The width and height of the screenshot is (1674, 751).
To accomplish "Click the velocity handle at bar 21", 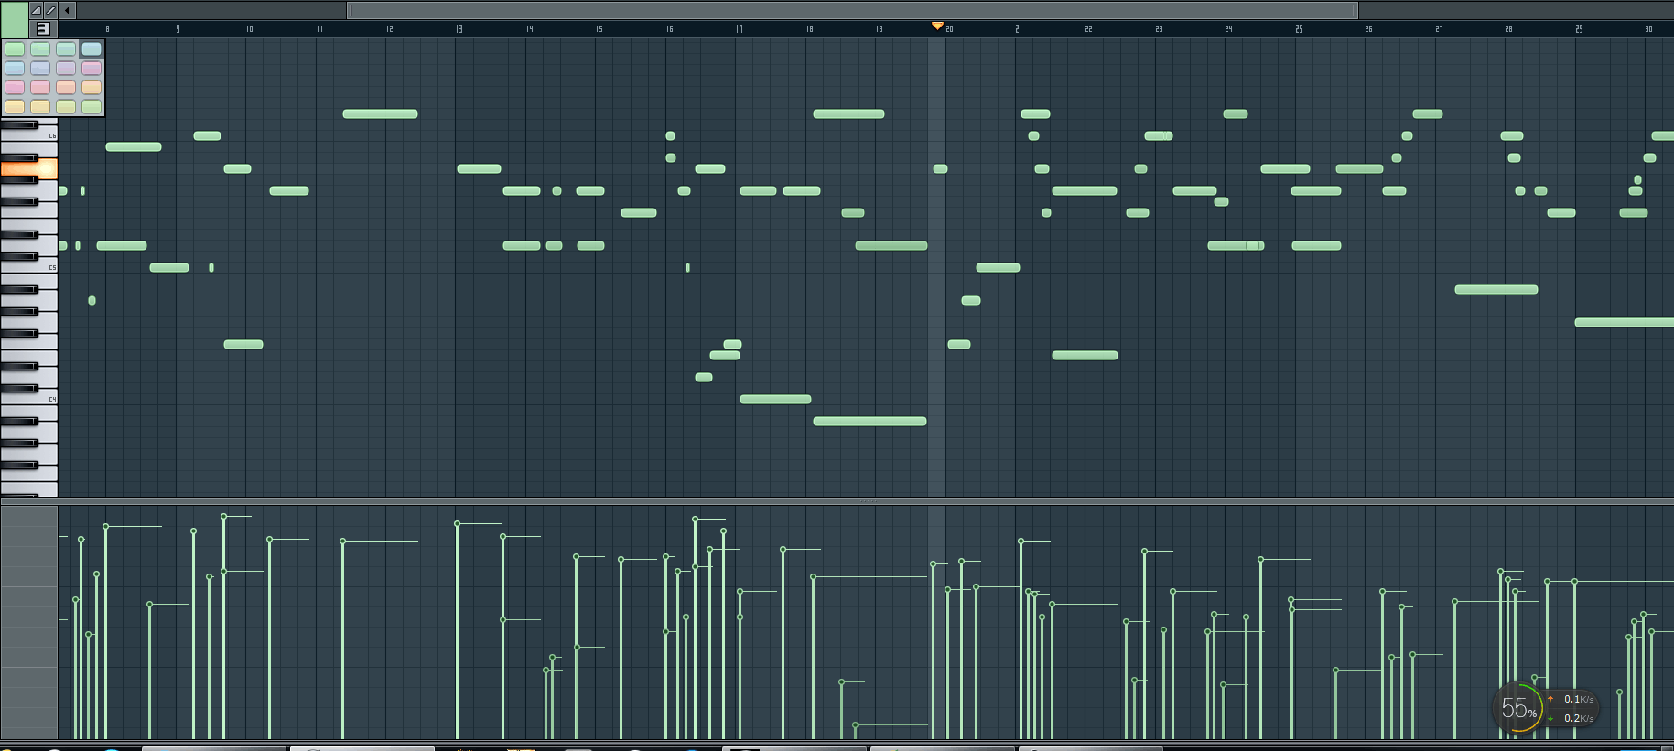I will tap(1021, 541).
